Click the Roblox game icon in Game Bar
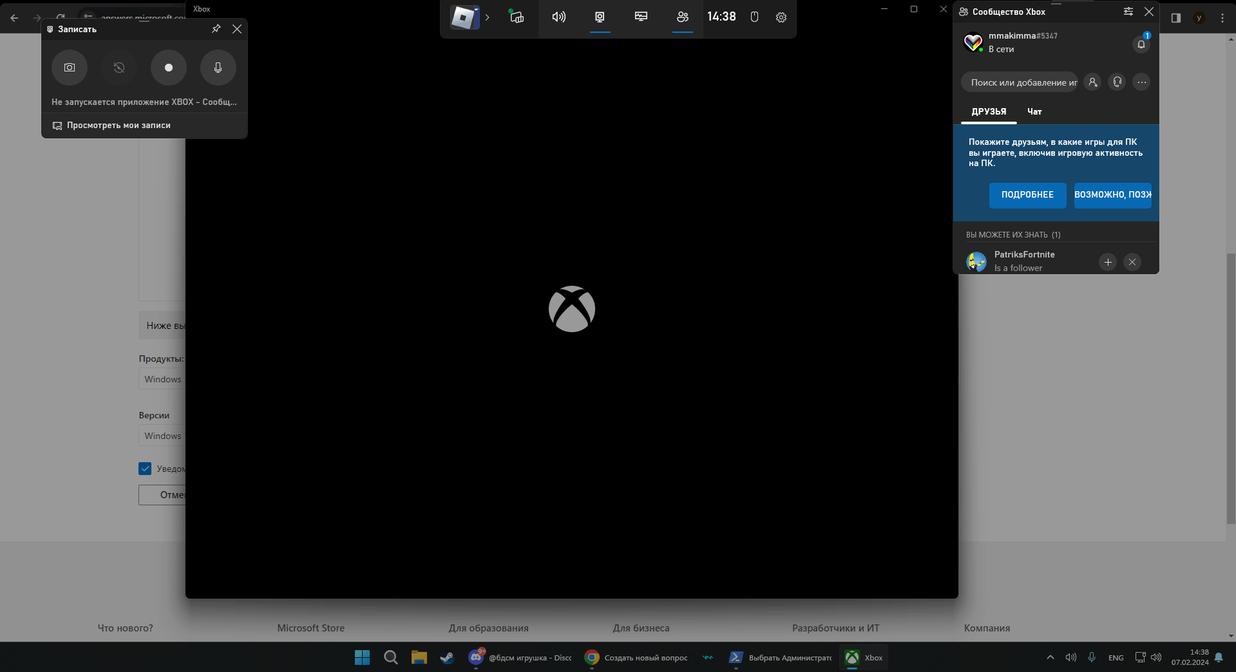1236x672 pixels. [x=464, y=17]
